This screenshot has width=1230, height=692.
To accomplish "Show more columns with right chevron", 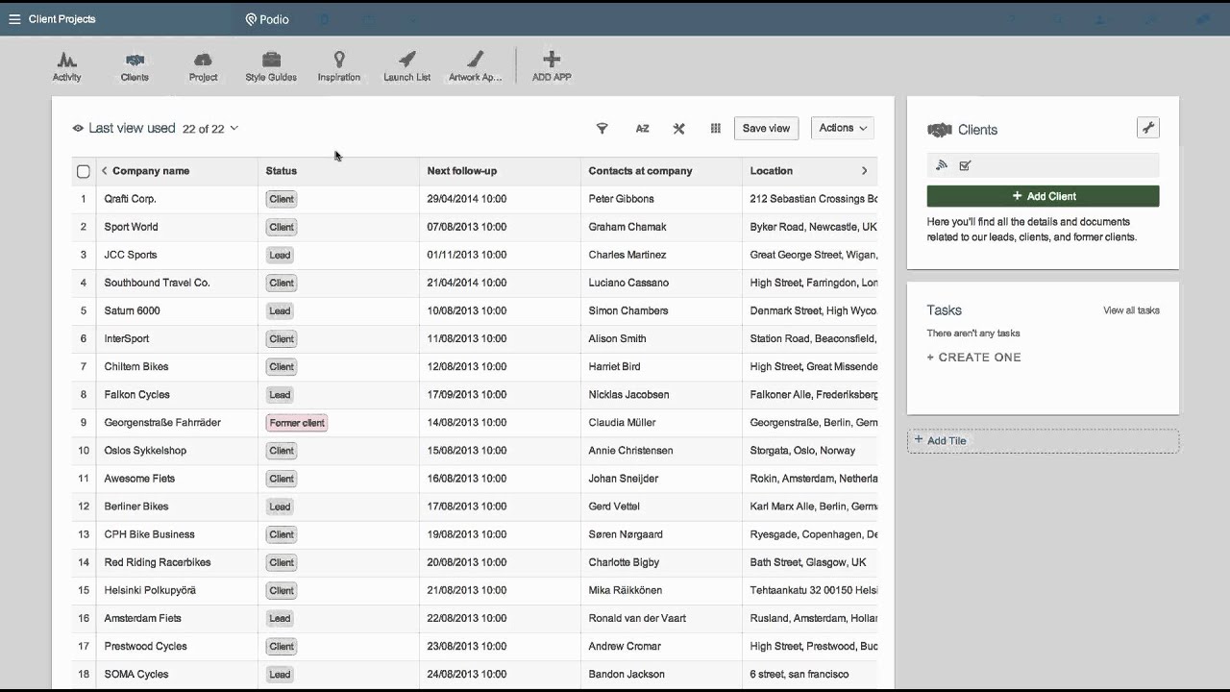I will tap(864, 171).
